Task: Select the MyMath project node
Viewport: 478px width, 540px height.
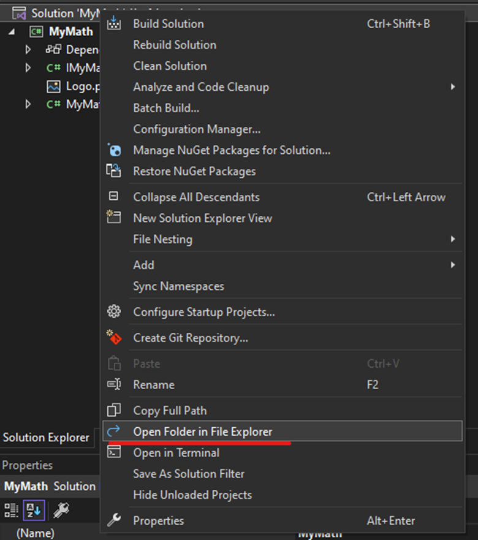Action: (70, 32)
